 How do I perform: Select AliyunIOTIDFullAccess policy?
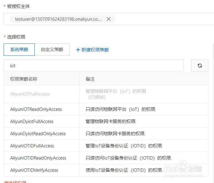pos(32,146)
